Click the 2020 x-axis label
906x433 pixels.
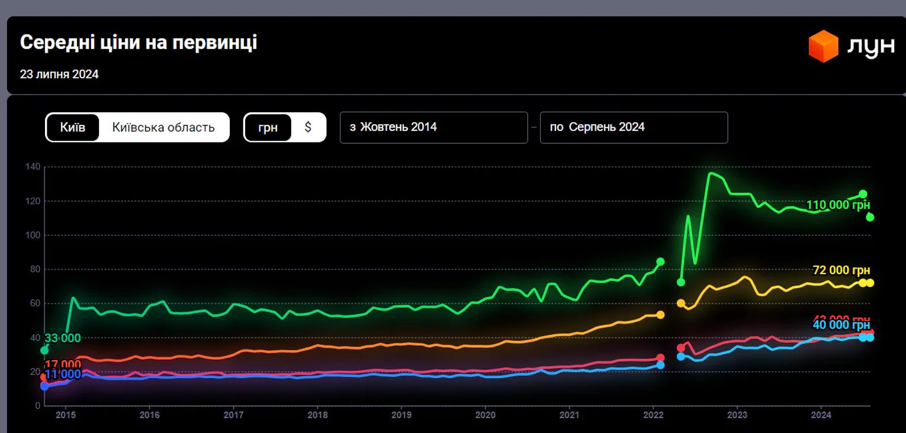(x=486, y=415)
